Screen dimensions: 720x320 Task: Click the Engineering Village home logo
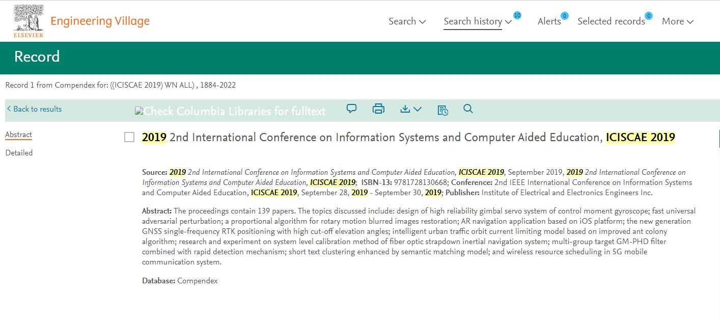click(100, 21)
